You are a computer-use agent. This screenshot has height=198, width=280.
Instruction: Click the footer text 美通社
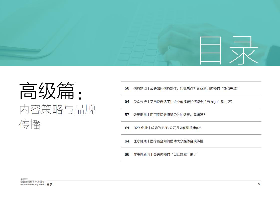coord(24,179)
